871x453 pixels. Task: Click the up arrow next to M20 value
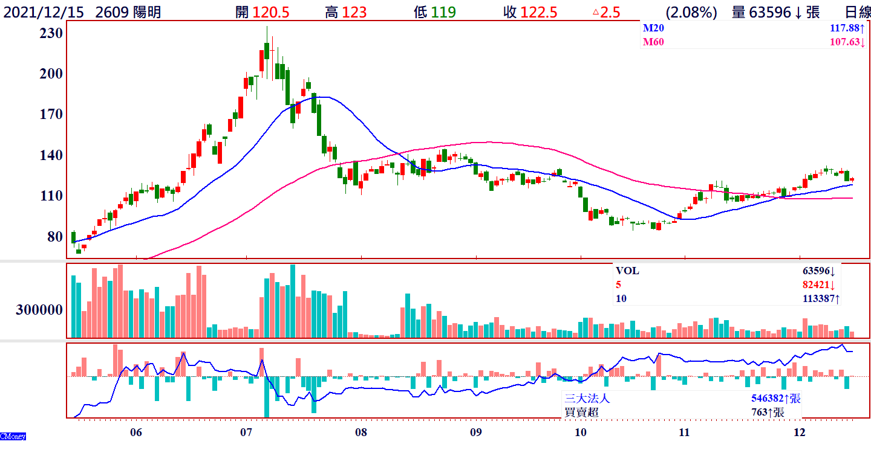tap(863, 28)
